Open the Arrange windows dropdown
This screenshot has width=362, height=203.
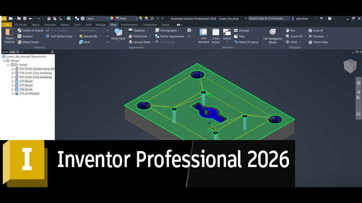(x=251, y=30)
